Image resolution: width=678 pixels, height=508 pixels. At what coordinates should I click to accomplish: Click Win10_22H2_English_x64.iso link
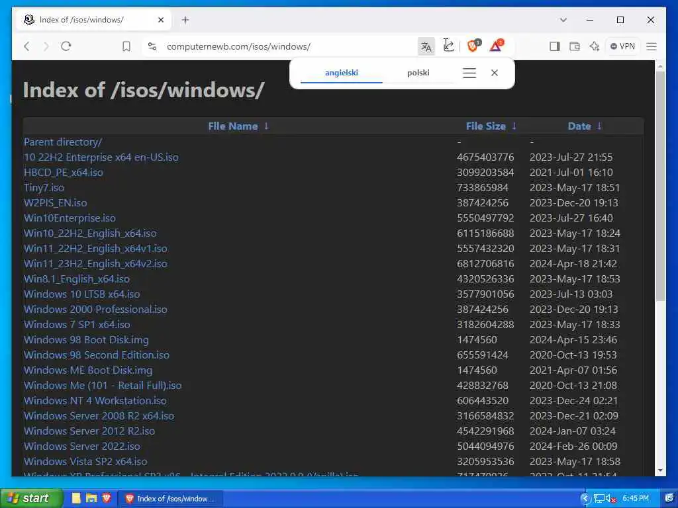[90, 233]
